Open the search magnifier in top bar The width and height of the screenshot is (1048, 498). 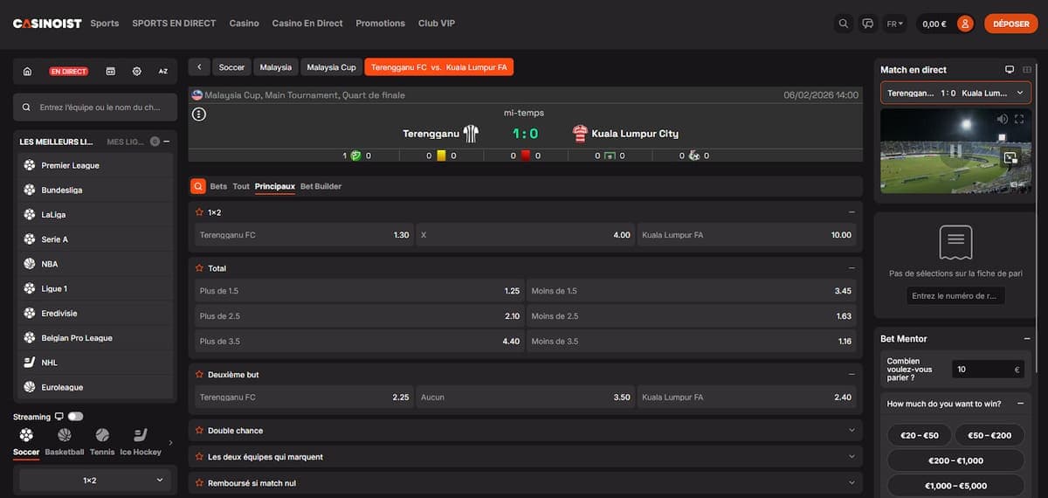coord(843,24)
